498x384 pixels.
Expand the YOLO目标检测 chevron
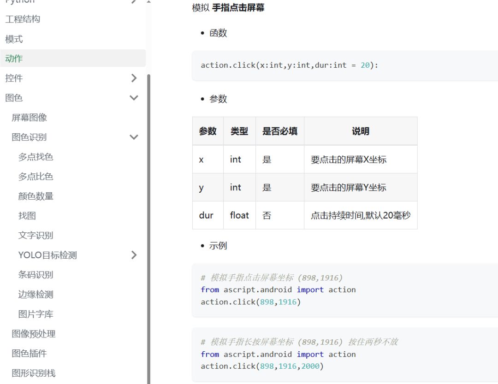point(134,255)
